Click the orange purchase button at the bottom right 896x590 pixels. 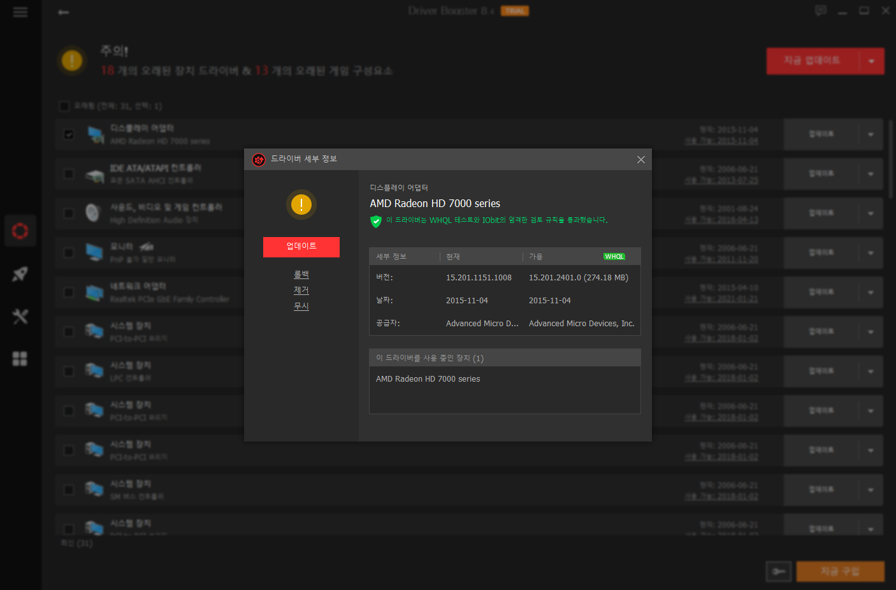[840, 572]
